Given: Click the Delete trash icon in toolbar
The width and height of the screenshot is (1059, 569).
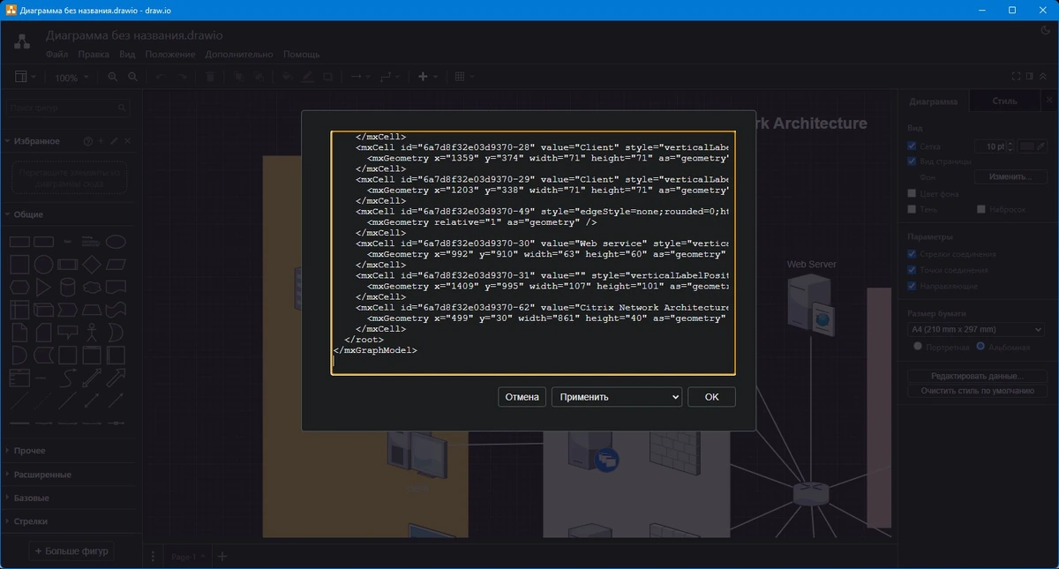Looking at the screenshot, I should (x=210, y=78).
